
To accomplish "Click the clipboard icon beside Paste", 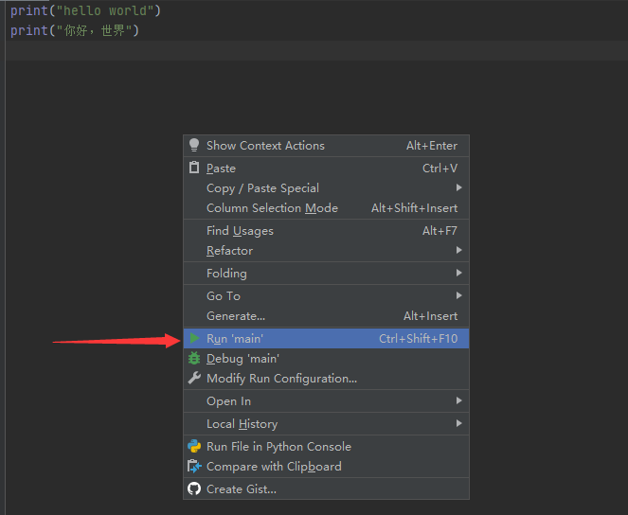I will pyautogui.click(x=194, y=168).
